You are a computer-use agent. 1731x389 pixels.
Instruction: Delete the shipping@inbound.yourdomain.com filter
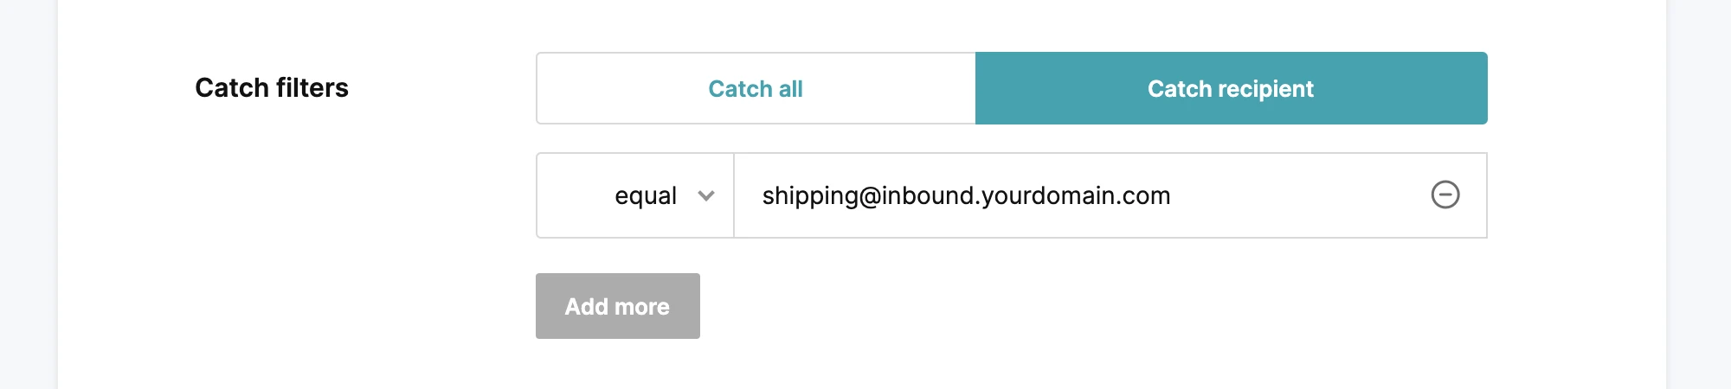click(x=1445, y=194)
